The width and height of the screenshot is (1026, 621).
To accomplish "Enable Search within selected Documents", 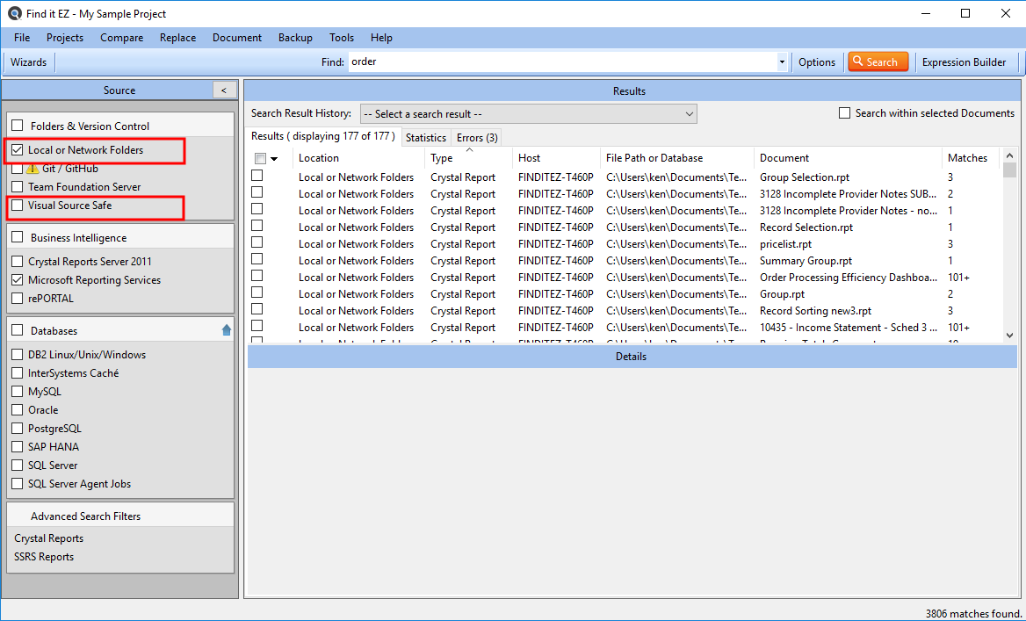I will (845, 113).
